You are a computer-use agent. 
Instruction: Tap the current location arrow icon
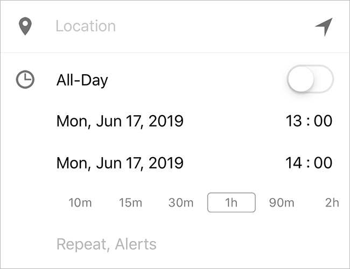pyautogui.click(x=324, y=26)
